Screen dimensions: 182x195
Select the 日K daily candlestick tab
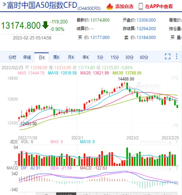click(x=42, y=57)
